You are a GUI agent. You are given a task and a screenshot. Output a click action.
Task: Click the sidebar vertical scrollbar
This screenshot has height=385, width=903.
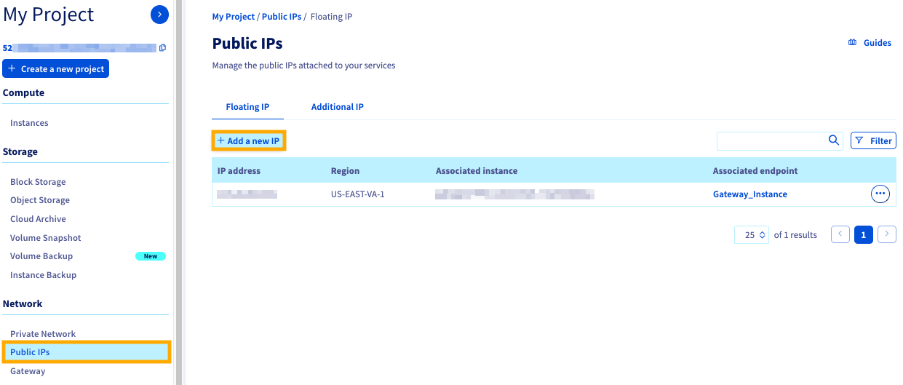(x=179, y=192)
